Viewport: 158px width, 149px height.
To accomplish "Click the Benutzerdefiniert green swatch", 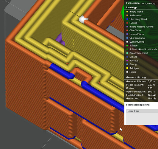I will coord(127,53).
